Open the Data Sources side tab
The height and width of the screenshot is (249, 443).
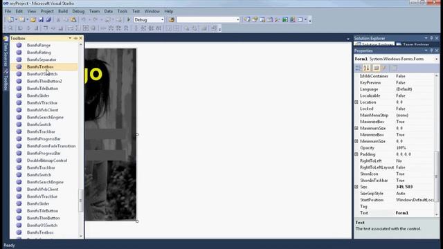coord(6,54)
